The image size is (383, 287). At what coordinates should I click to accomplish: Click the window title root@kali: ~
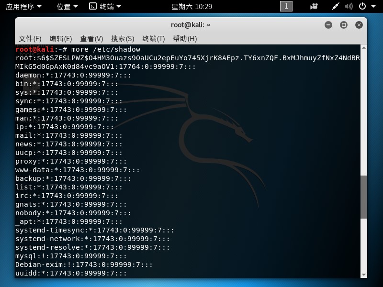191,25
